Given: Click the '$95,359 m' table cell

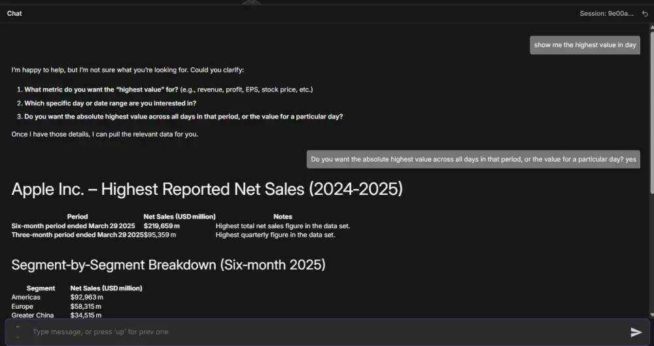Looking at the screenshot, I should click(x=160, y=235).
